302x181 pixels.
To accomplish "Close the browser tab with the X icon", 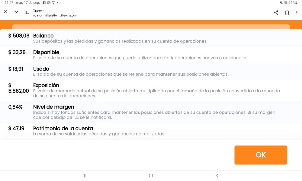I will [5, 12].
